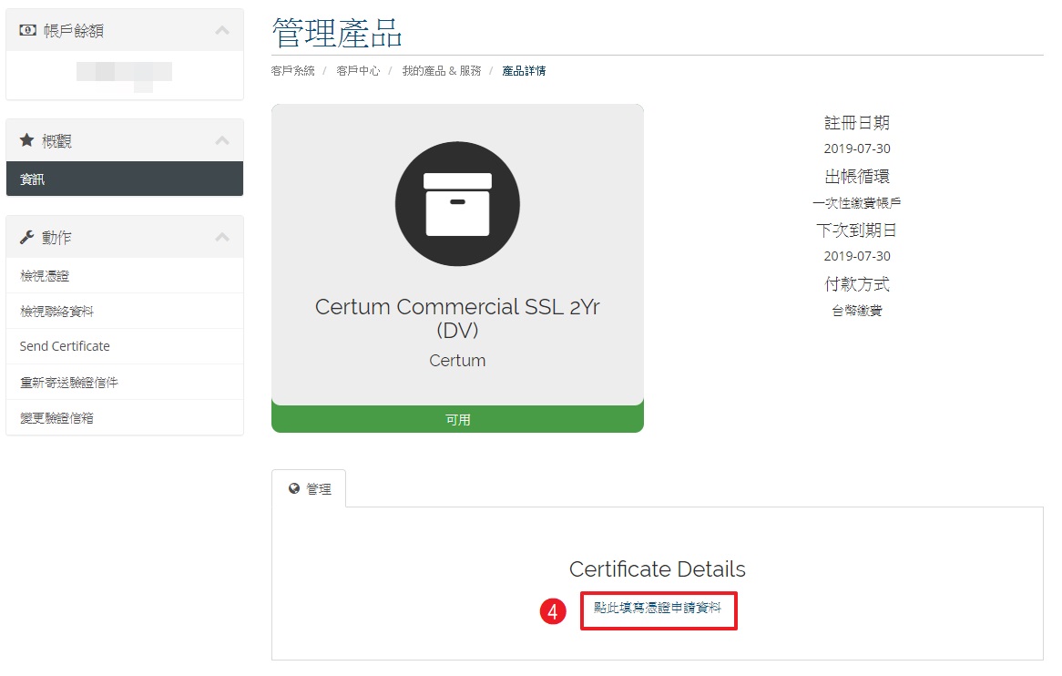Viewport: 1062px width, 676px height.
Task: Click the date under 註冊日期
Action: [857, 149]
